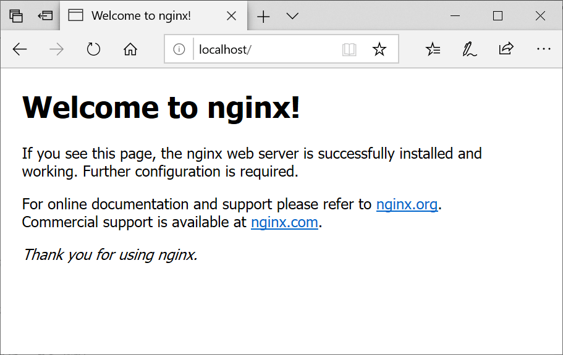Open Settings and more menu
Screen dimensions: 563x355
click(x=544, y=49)
